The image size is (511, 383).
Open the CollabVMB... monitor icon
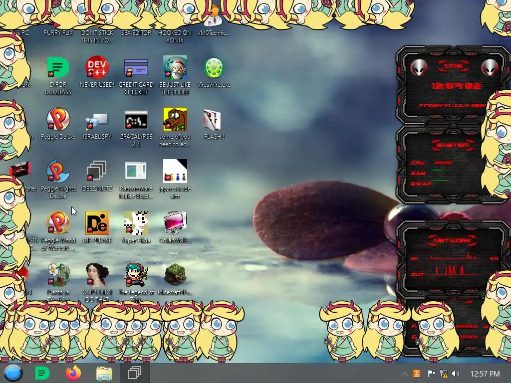[175, 223]
